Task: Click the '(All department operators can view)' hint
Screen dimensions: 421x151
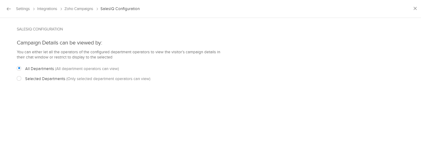Action: [x=87, y=69]
